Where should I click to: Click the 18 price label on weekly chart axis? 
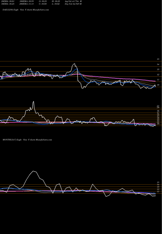[158, 111]
